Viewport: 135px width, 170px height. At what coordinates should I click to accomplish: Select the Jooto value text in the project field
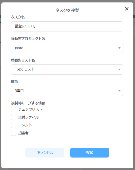pos(19,48)
